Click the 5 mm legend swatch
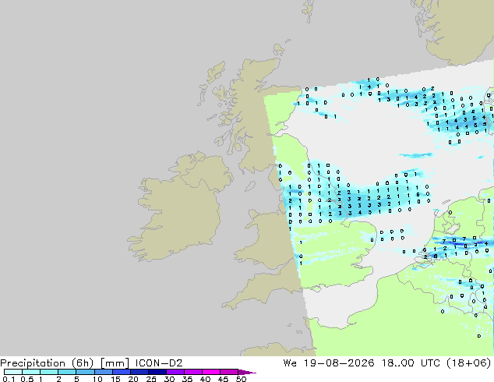 [86, 372]
